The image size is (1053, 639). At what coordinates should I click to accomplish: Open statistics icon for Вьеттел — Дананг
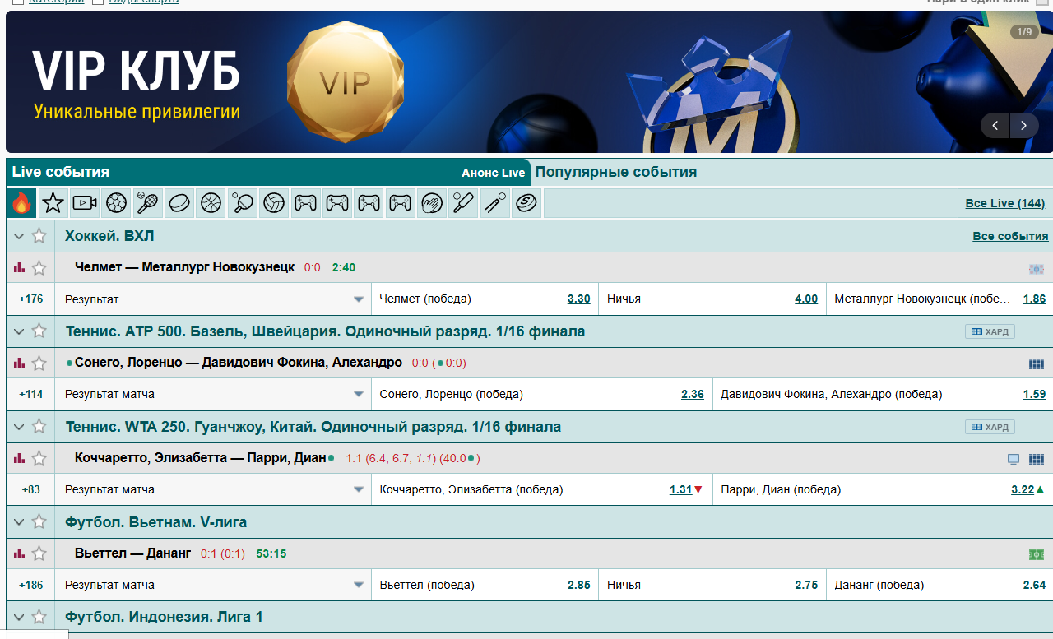19,553
